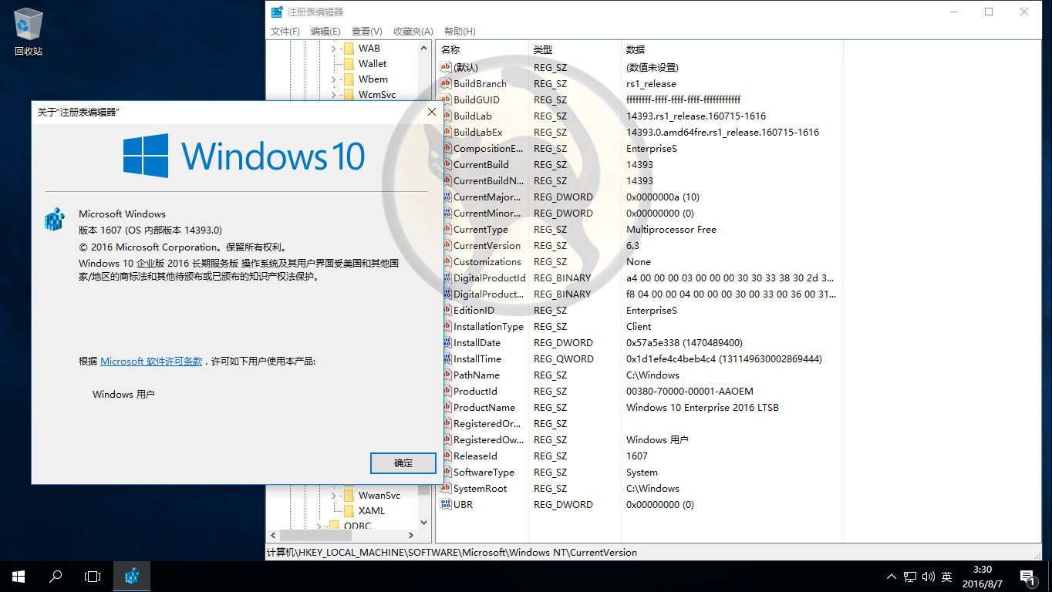The height and width of the screenshot is (592, 1052).
Task: Select BuildBranch string value icon
Action: click(x=445, y=83)
